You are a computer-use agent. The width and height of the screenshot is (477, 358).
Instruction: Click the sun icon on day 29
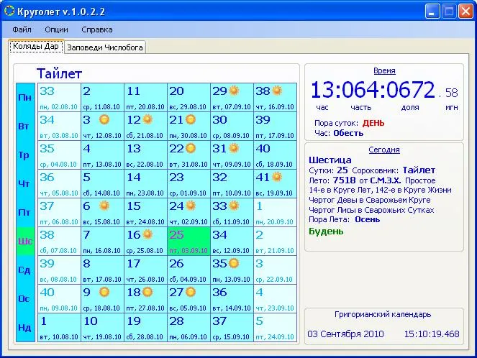234,91
